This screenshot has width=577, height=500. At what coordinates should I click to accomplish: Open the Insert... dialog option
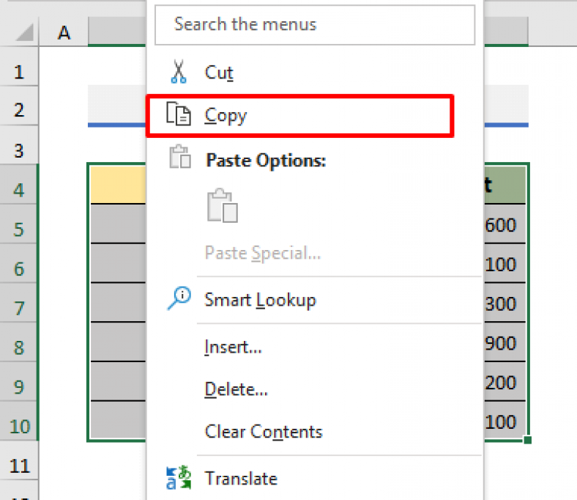pos(233,346)
